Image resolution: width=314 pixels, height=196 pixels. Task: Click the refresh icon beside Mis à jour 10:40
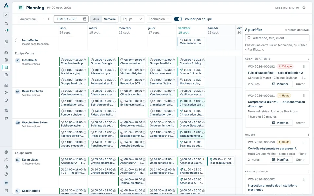tap(304, 8)
